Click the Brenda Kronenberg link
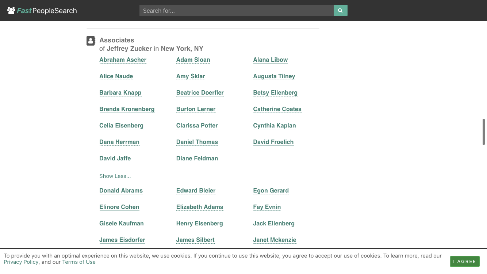 127,109
